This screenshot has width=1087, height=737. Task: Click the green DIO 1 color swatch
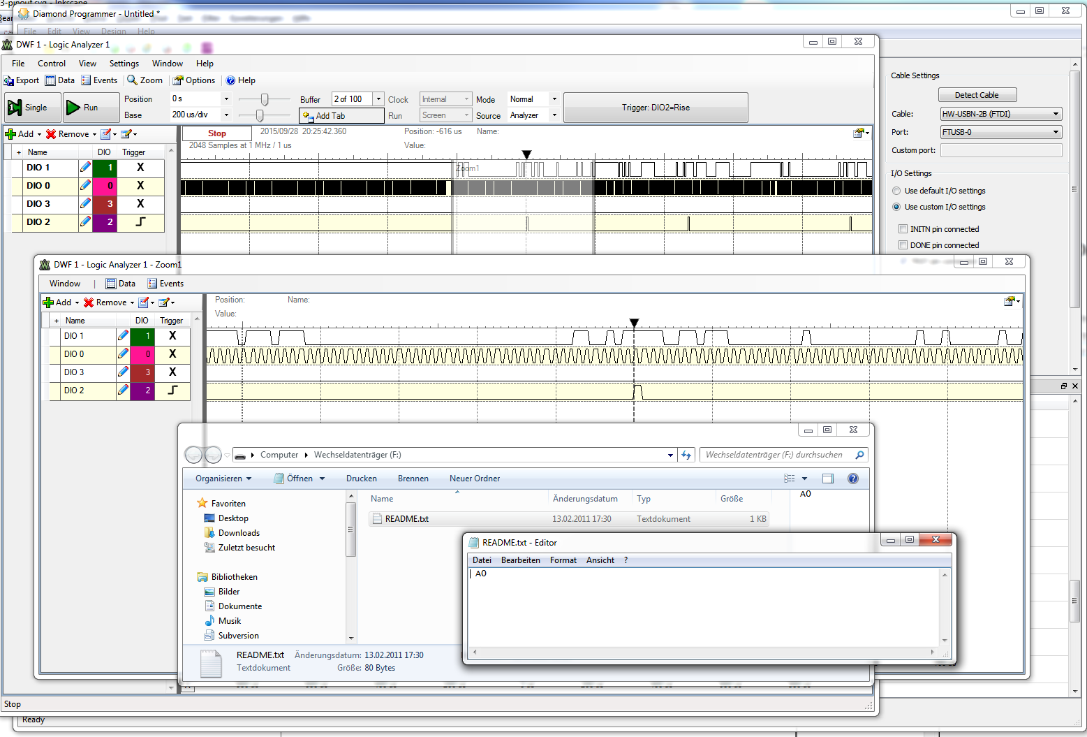click(x=105, y=168)
